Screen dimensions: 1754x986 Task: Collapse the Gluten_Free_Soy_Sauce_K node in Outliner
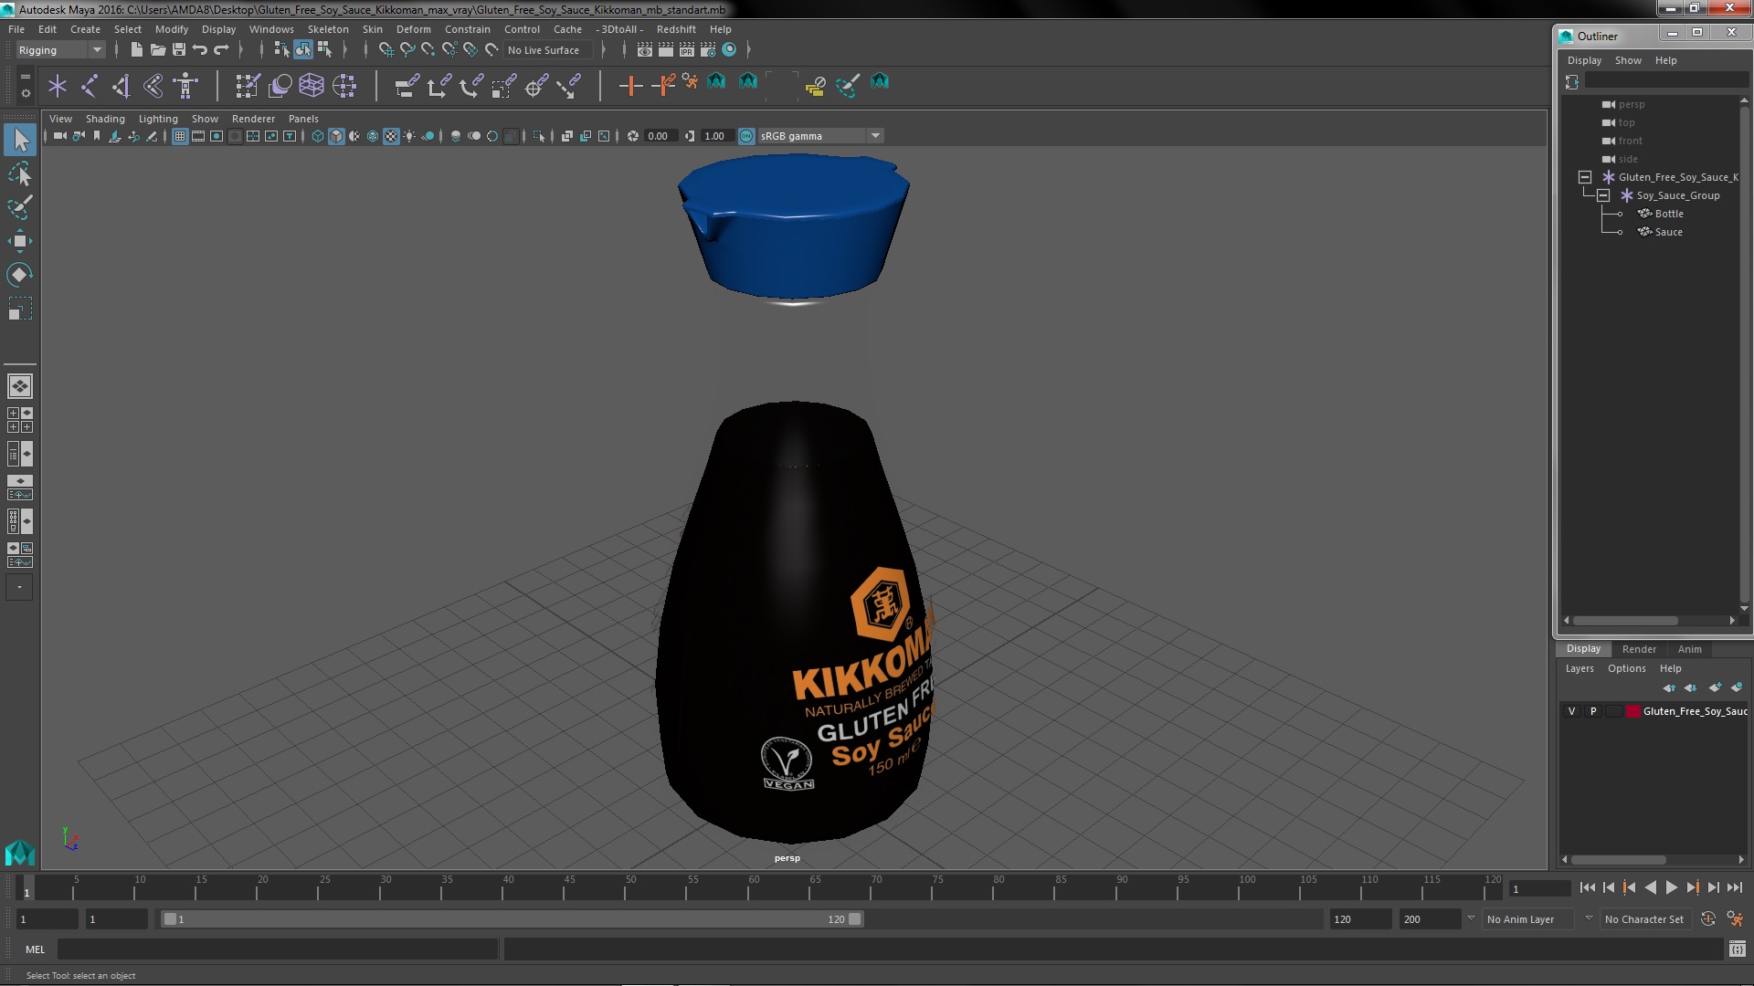[x=1585, y=177]
